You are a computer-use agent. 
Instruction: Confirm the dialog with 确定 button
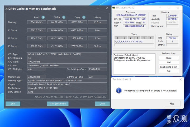(172, 104)
